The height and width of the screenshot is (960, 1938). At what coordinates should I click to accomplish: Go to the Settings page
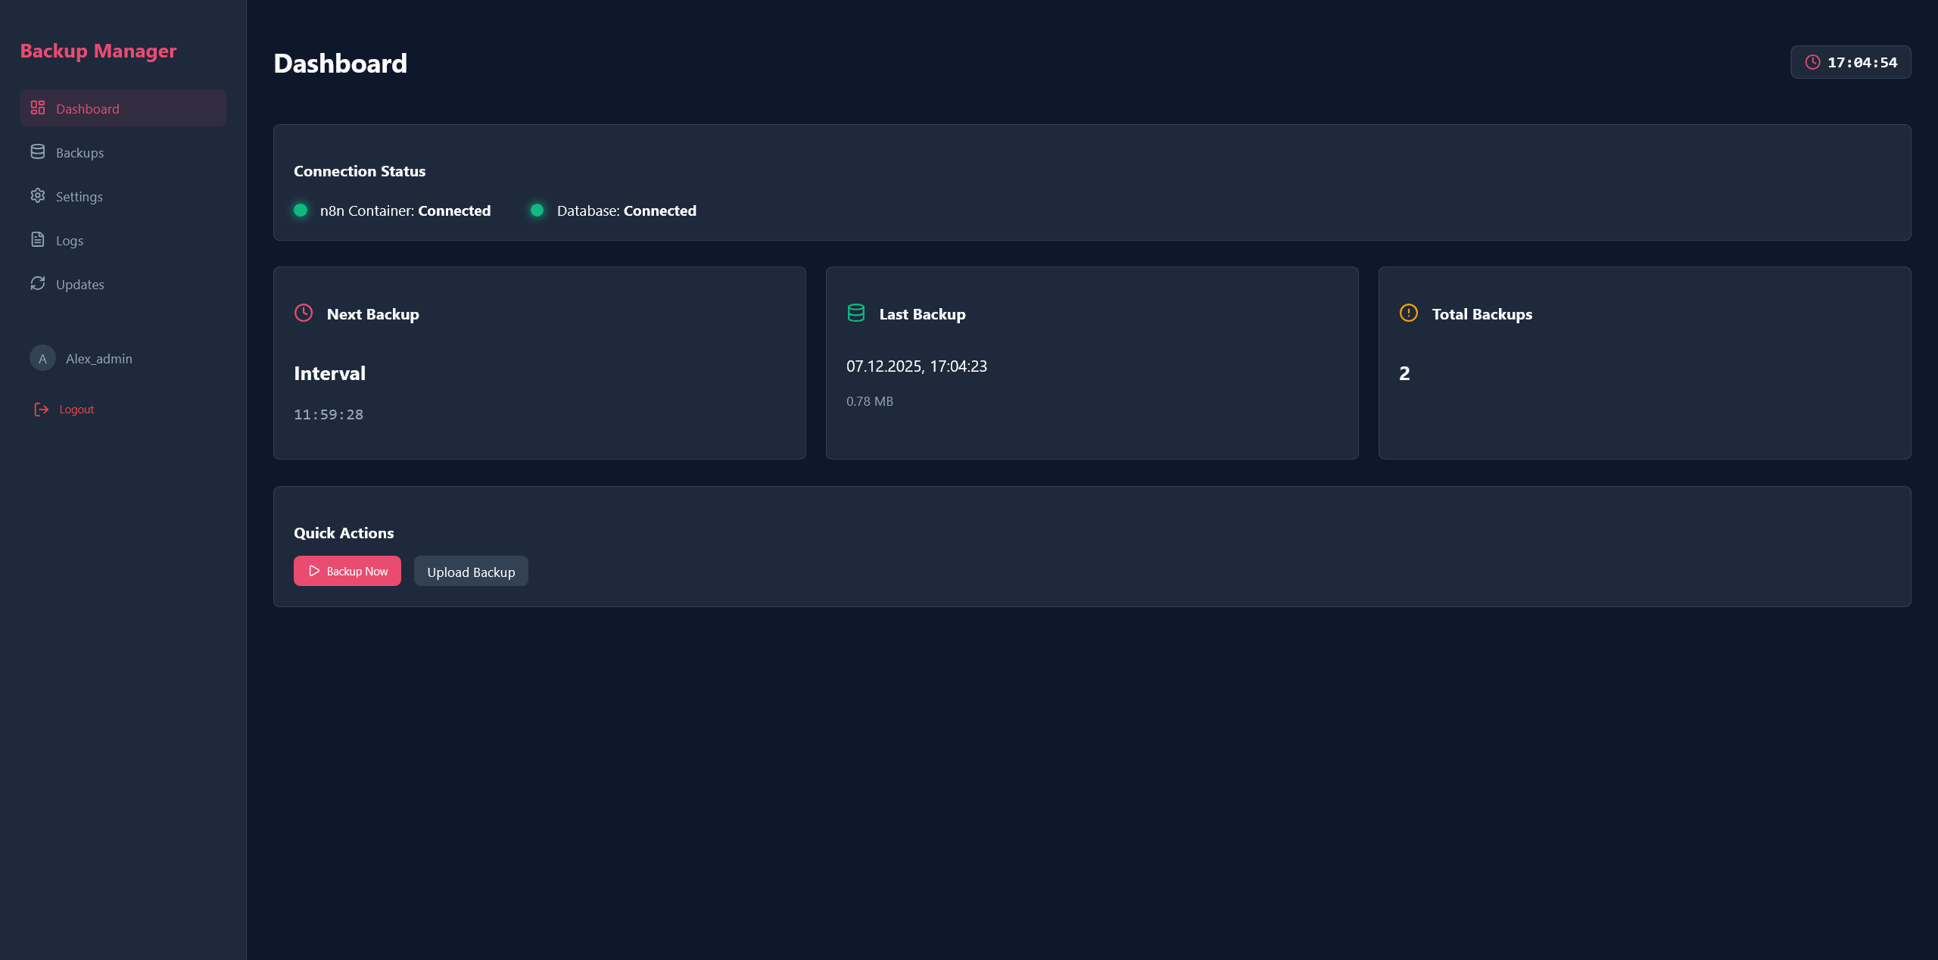click(79, 197)
